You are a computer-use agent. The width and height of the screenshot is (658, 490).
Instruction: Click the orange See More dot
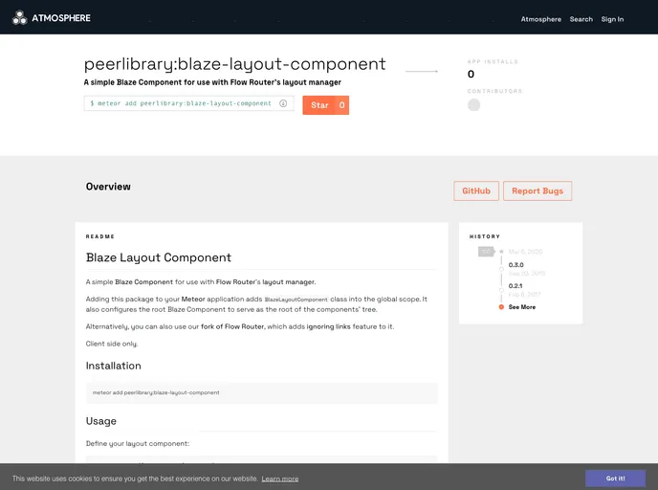click(501, 307)
